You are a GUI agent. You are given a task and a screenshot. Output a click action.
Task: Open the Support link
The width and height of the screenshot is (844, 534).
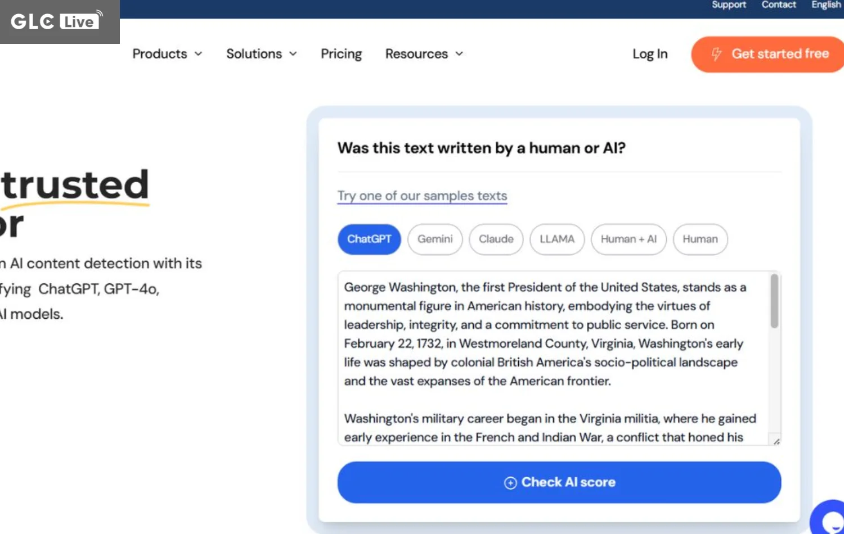coord(729,5)
